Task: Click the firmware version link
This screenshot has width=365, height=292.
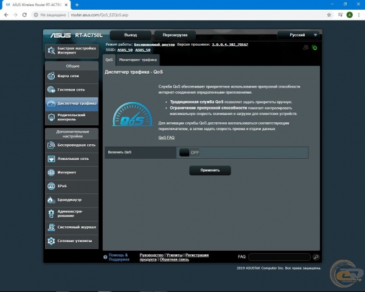Action: pyautogui.click(x=230, y=44)
